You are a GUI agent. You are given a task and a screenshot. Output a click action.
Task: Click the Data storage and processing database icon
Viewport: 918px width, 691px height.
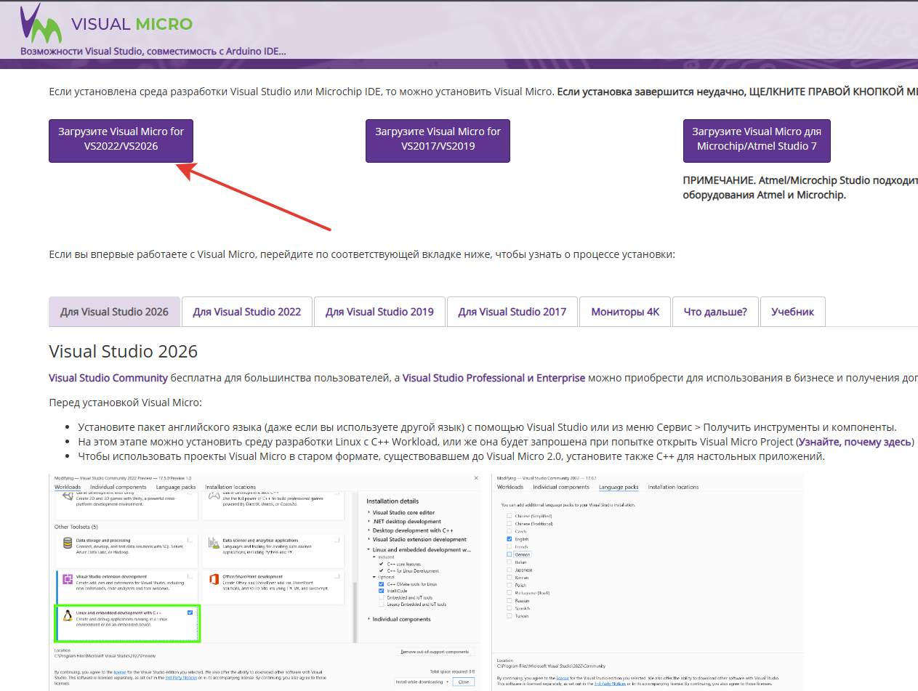click(67, 543)
